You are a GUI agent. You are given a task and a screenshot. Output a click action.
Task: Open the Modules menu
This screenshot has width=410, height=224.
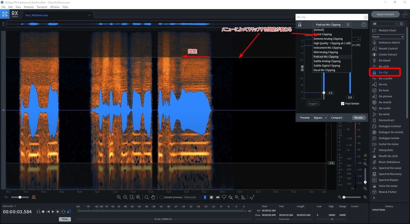pos(29,7)
